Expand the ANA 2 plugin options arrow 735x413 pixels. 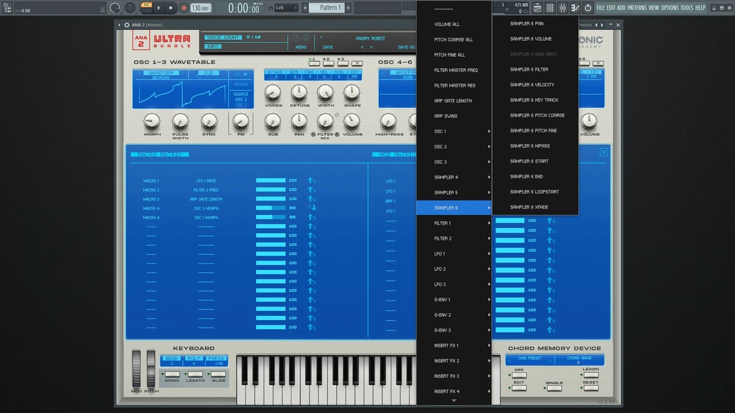tap(119, 25)
